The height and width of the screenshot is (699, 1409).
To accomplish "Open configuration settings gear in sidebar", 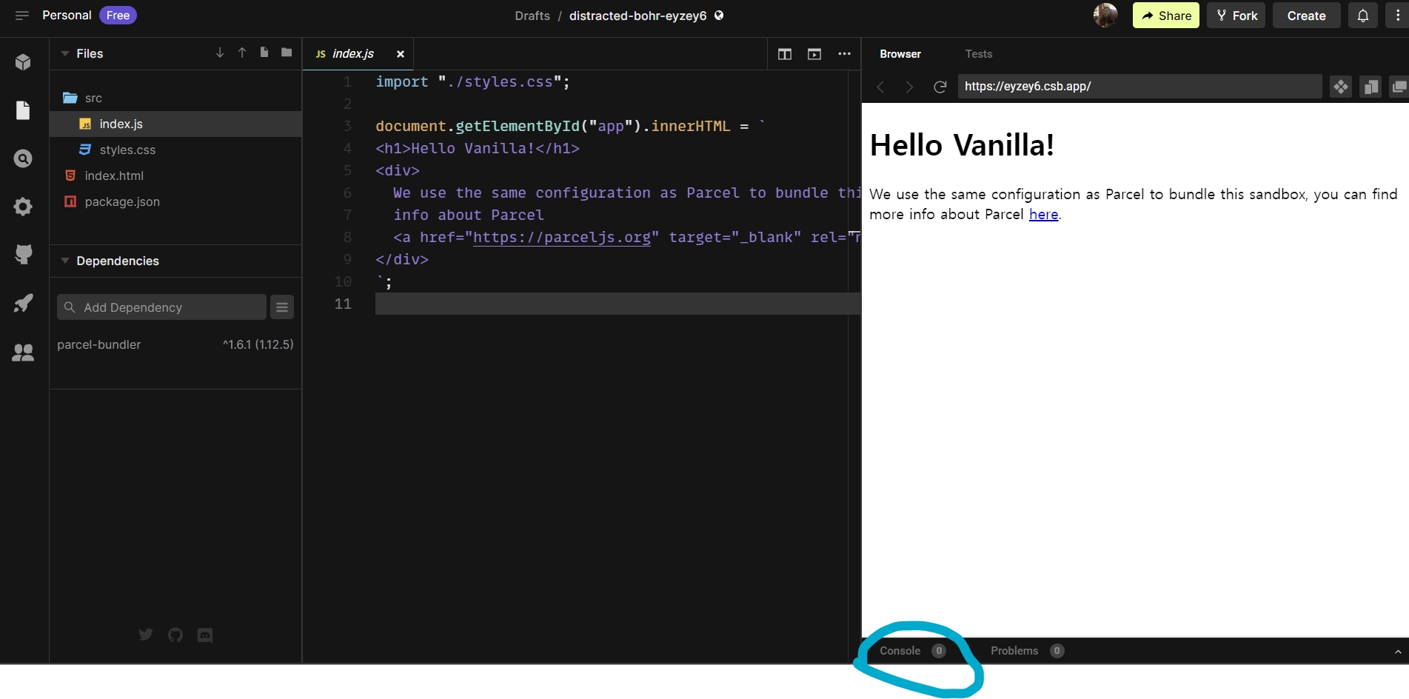I will pyautogui.click(x=23, y=207).
